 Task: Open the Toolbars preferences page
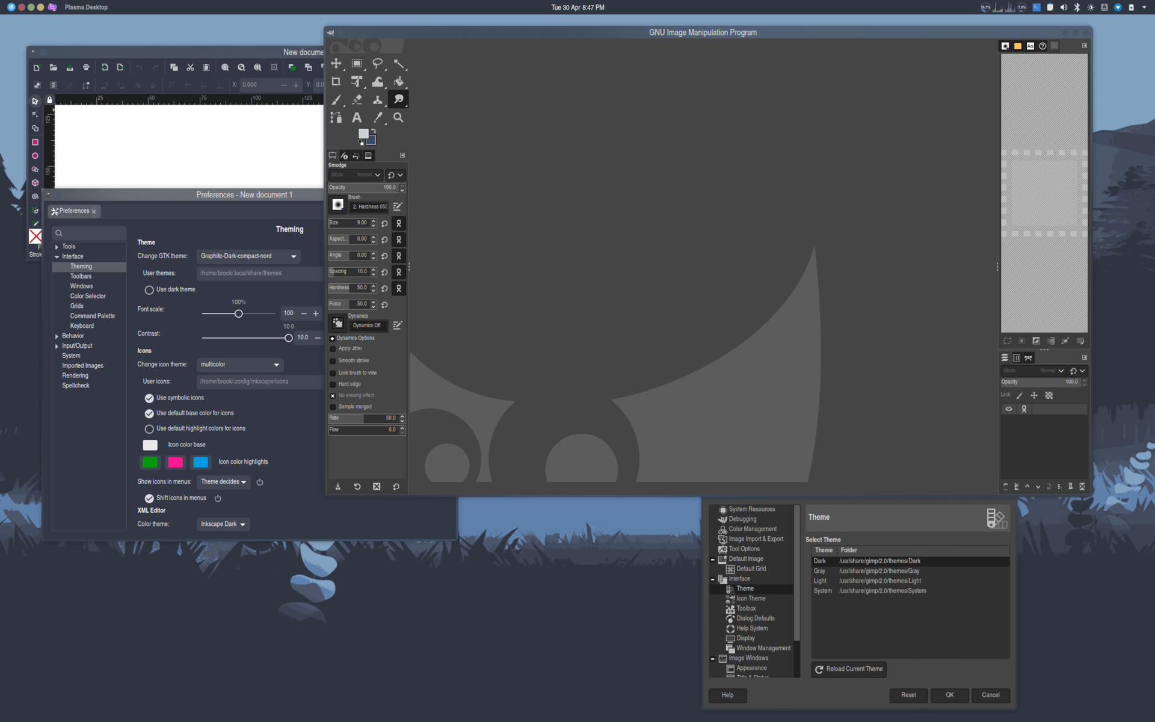(81, 277)
